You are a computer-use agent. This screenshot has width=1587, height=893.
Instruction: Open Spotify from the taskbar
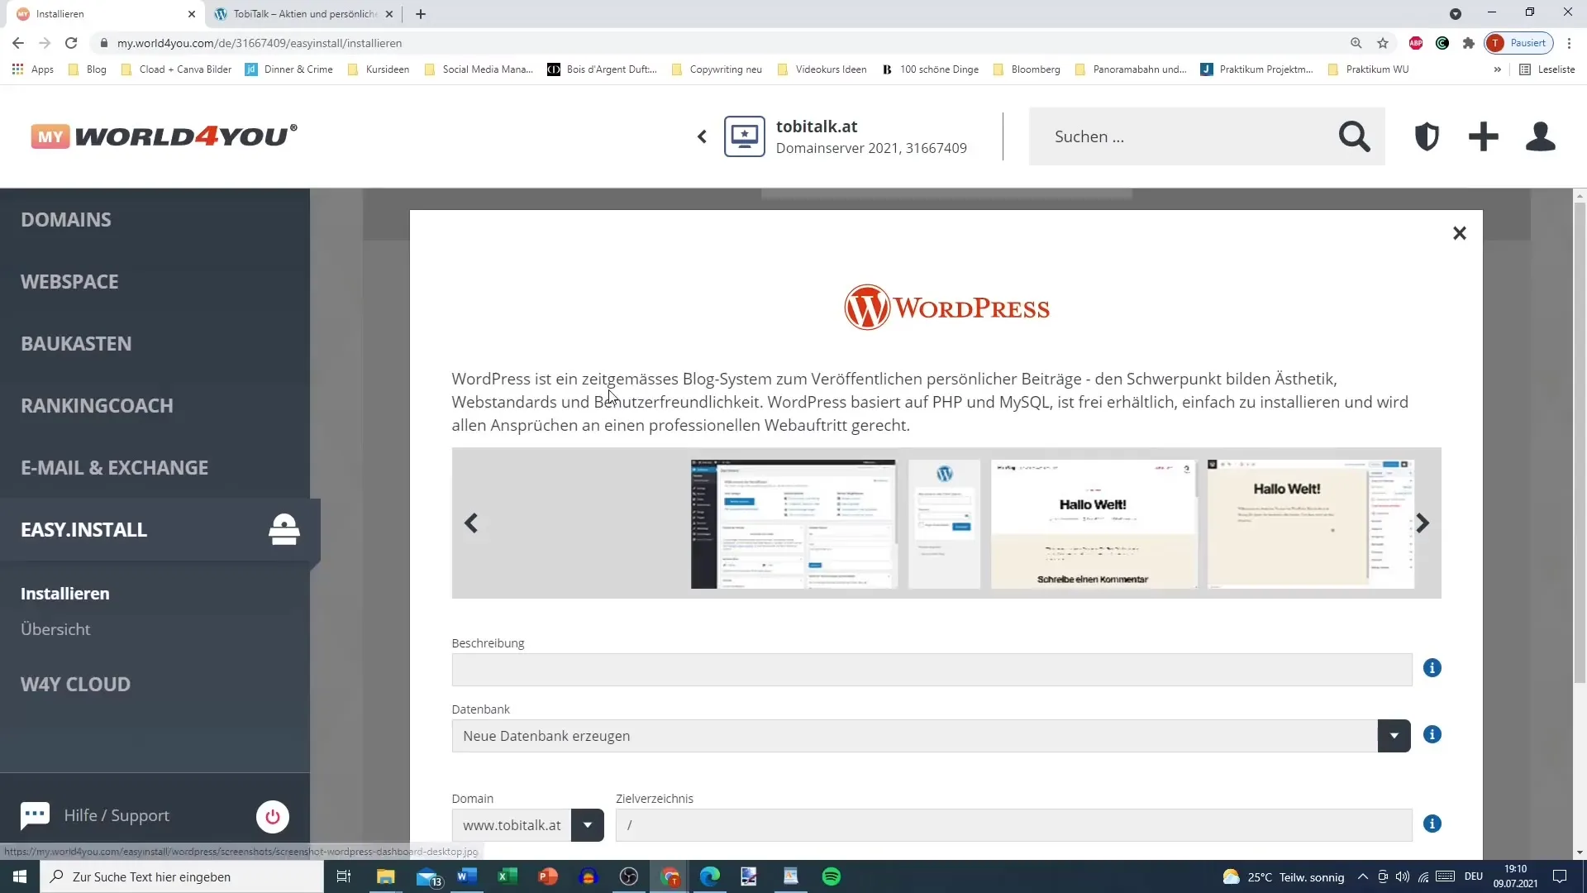832,876
